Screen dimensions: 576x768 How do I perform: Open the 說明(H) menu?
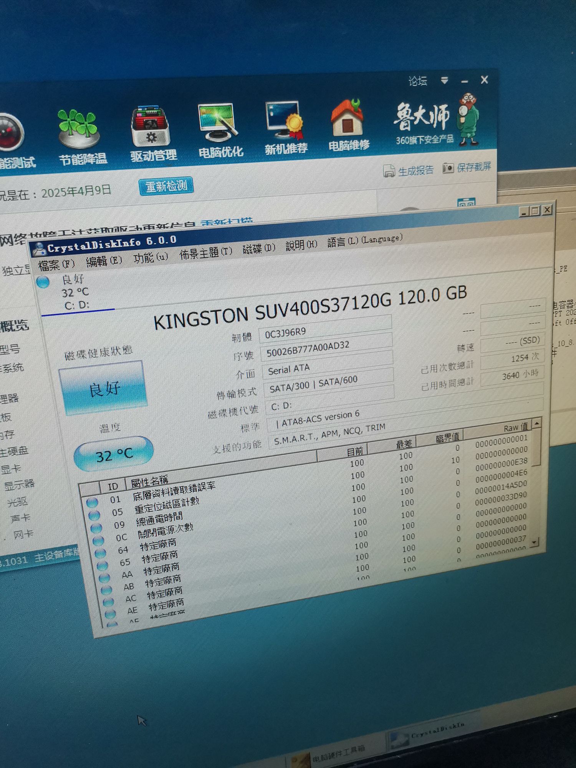point(301,245)
